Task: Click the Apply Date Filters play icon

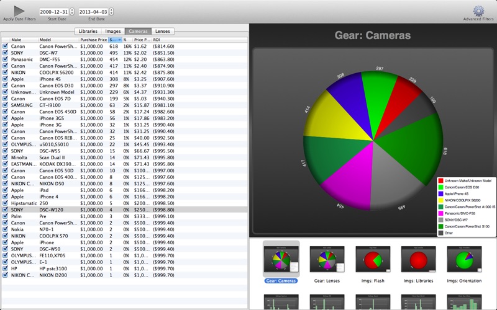Action: 19,11
